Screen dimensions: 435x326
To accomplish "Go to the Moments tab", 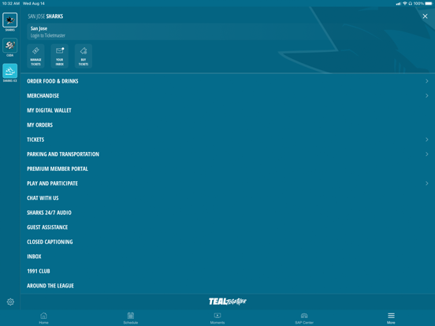I will click(217, 318).
